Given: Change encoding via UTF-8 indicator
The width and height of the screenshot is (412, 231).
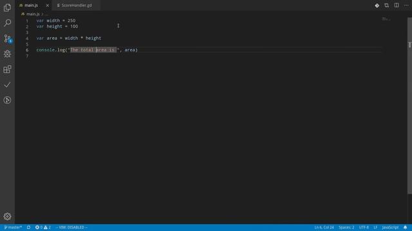Looking at the screenshot, I should 364,227.
